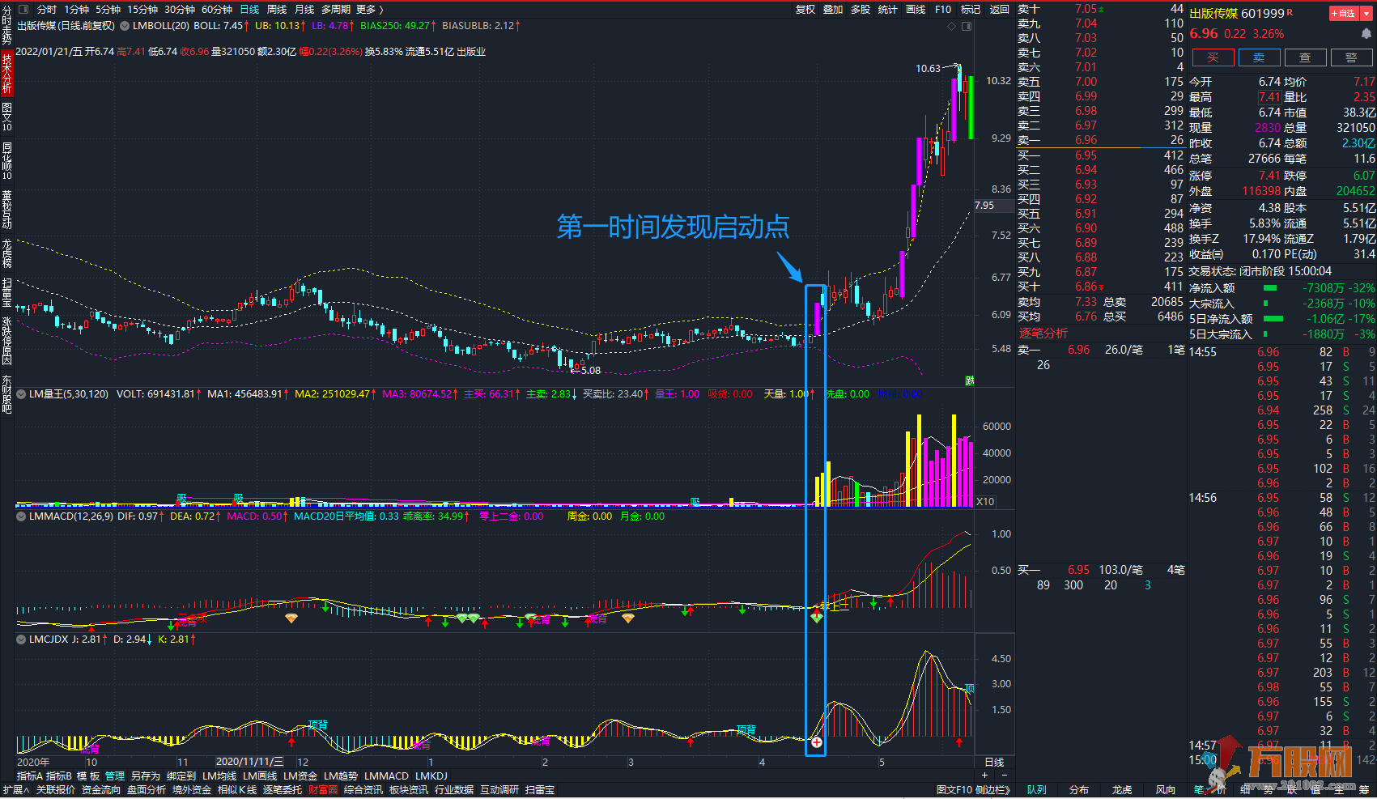The image size is (1377, 799).
Task: Select the LMKDJ indicator tab
Action: [x=431, y=776]
